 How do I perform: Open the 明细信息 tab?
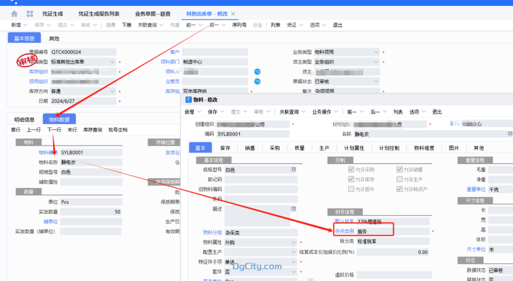pos(24,119)
